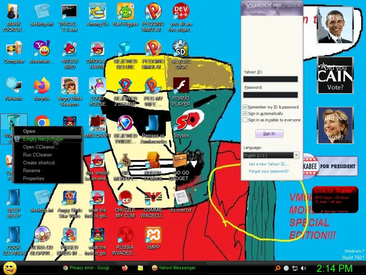
Task: Select the Bad Piggies desktop icon
Action: pos(125,14)
